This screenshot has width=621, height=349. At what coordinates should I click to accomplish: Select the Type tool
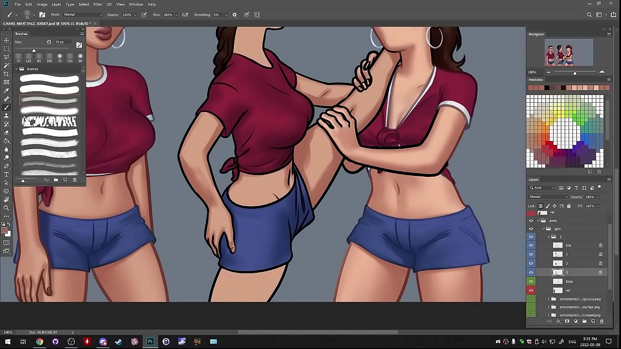(7, 174)
